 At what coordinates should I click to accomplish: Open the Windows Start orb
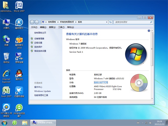4,123
